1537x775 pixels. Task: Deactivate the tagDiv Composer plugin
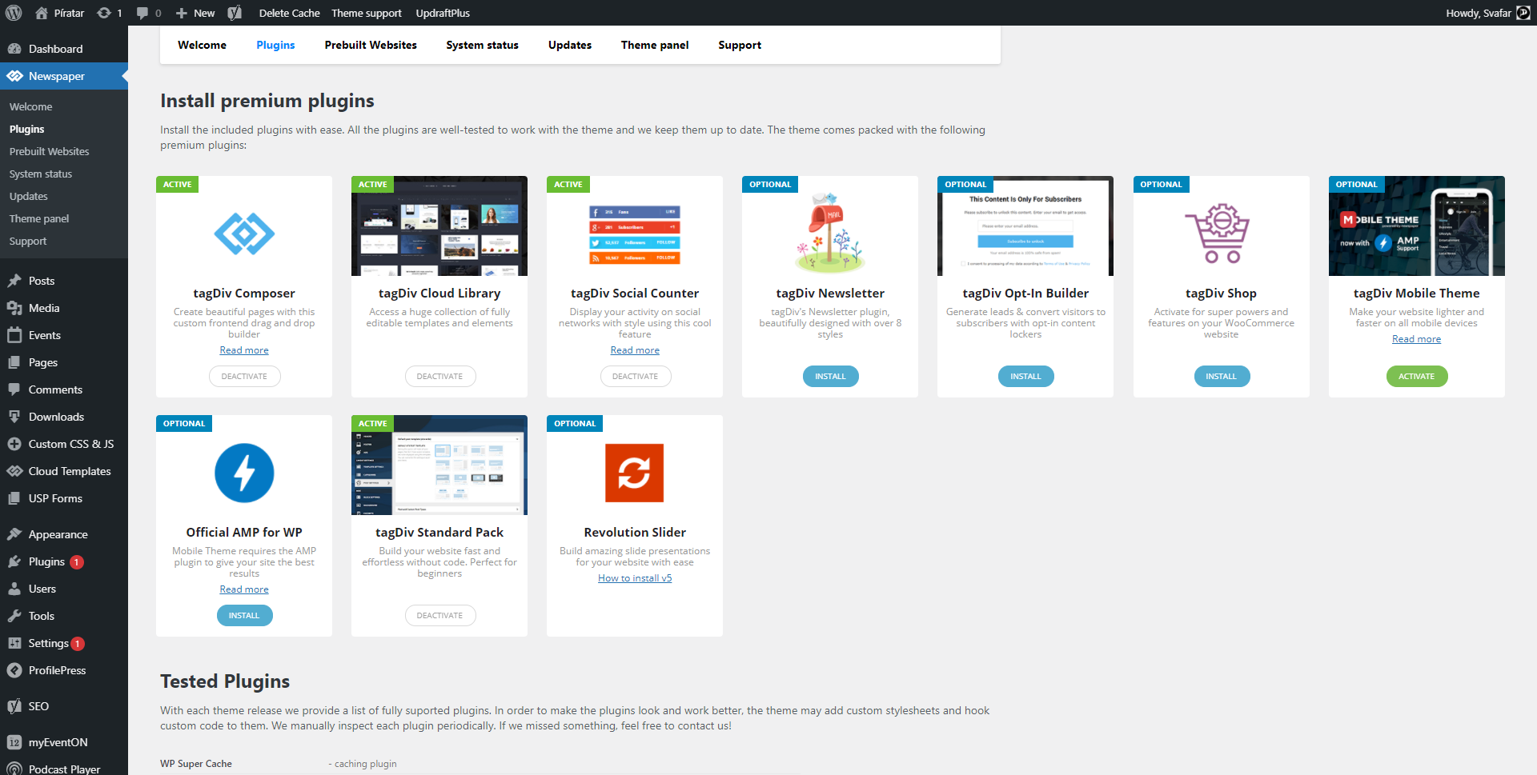pyautogui.click(x=244, y=377)
